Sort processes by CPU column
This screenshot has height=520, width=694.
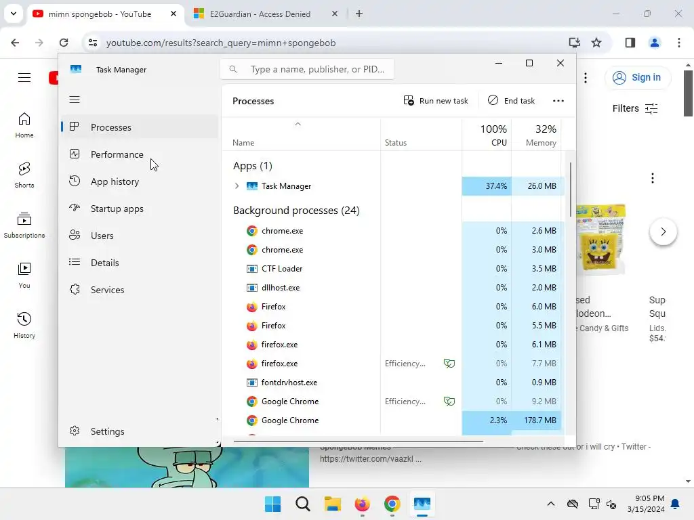(x=487, y=135)
